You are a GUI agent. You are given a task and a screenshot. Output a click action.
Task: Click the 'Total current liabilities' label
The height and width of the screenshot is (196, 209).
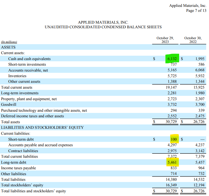point(20,156)
